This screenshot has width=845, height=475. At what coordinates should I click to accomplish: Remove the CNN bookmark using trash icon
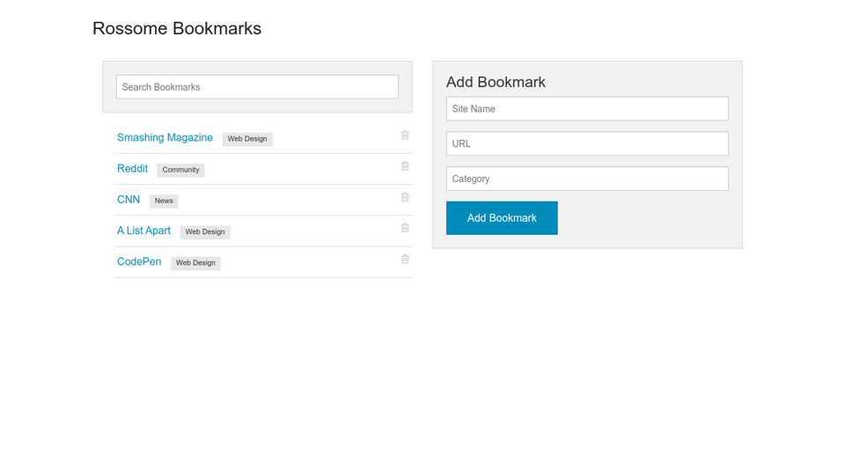coord(405,197)
